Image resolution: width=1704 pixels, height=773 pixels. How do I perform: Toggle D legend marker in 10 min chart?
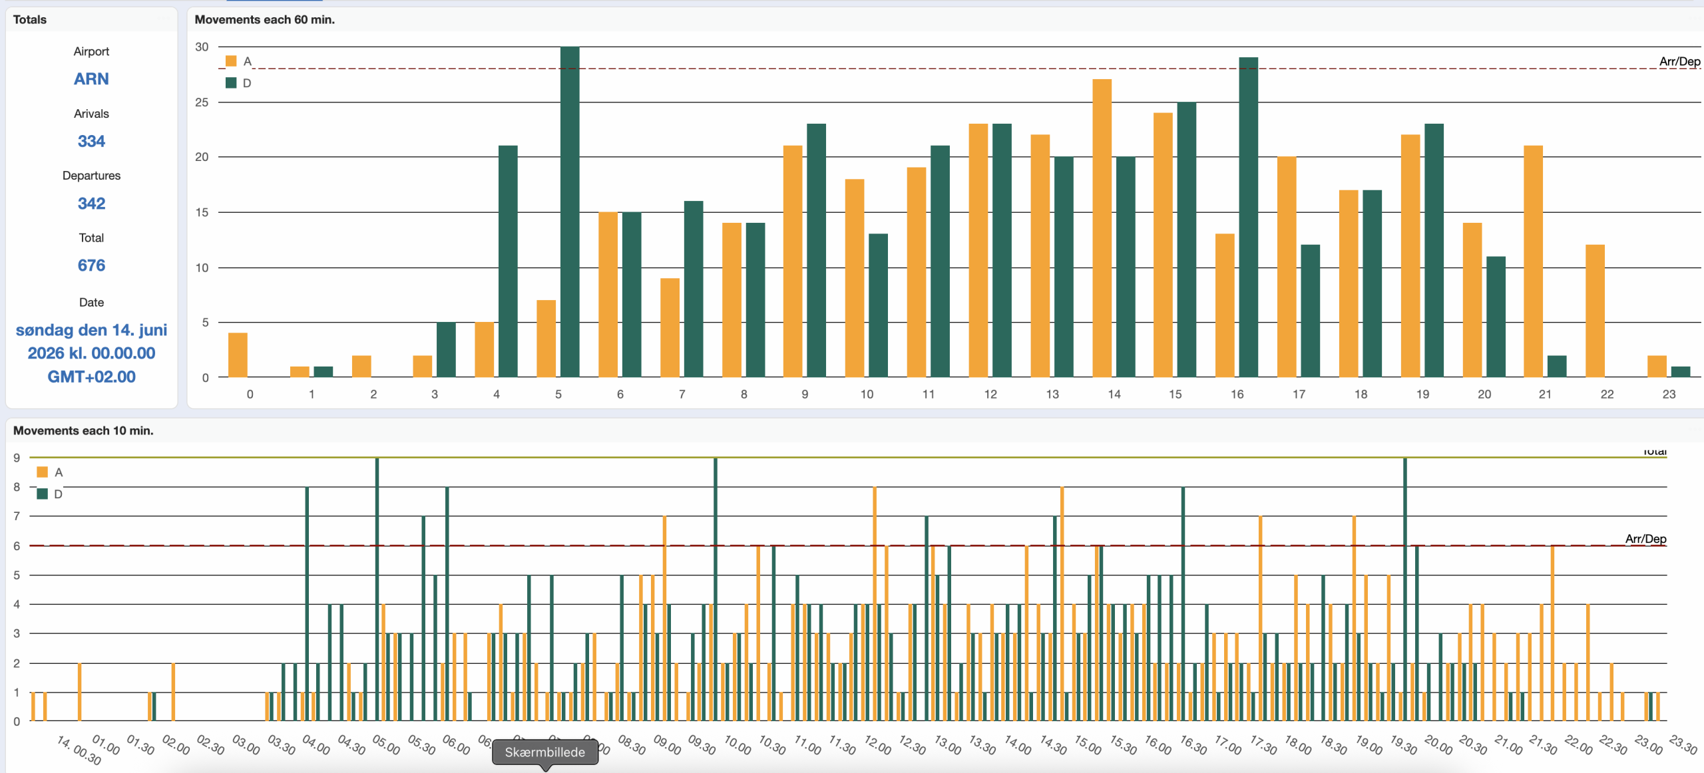tap(43, 494)
